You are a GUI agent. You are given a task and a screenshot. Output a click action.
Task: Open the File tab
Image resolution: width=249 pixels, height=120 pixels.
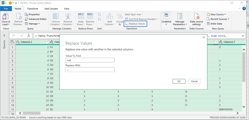click(x=6, y=9)
